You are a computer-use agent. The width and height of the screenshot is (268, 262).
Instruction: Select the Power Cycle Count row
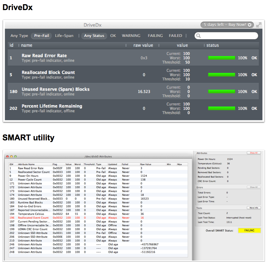click(x=98, y=180)
